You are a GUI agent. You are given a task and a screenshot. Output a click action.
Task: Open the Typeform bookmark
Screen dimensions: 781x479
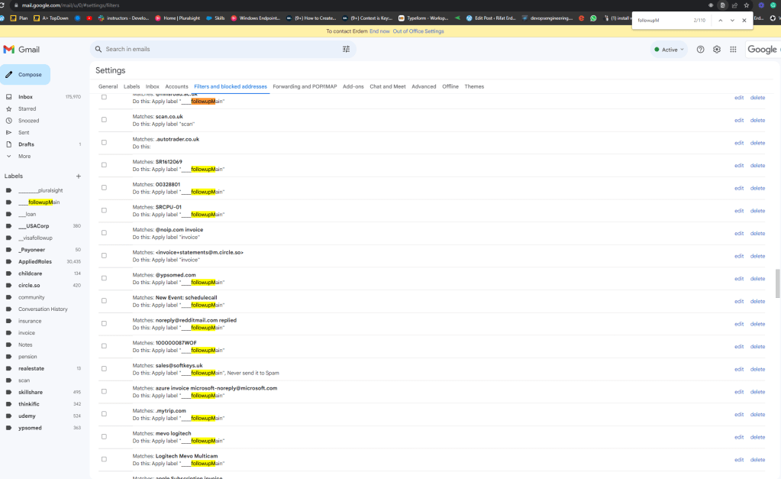tap(424, 18)
